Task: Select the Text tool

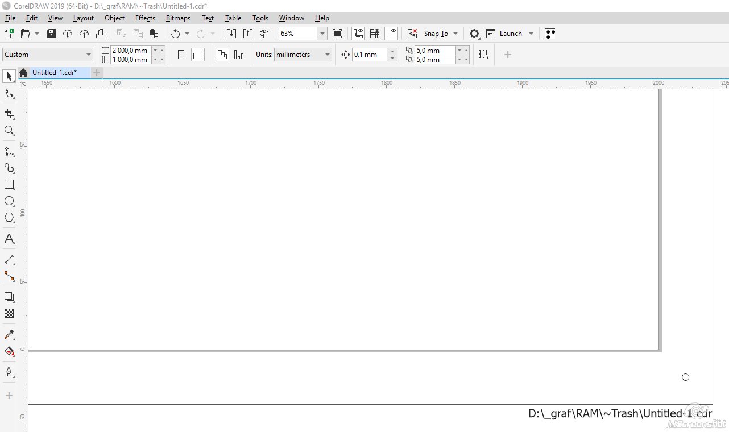Action: (9, 239)
